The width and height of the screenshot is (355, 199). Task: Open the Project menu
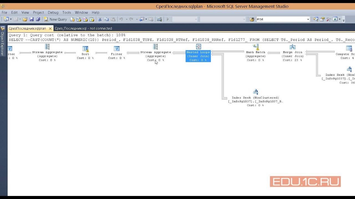tap(39, 12)
